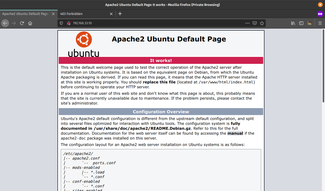Click the purple private browsing mask icon

tap(320, 14)
